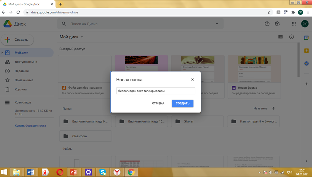Collapse the side panel chevron arrow
The width and height of the screenshot is (312, 177).
click(306, 161)
